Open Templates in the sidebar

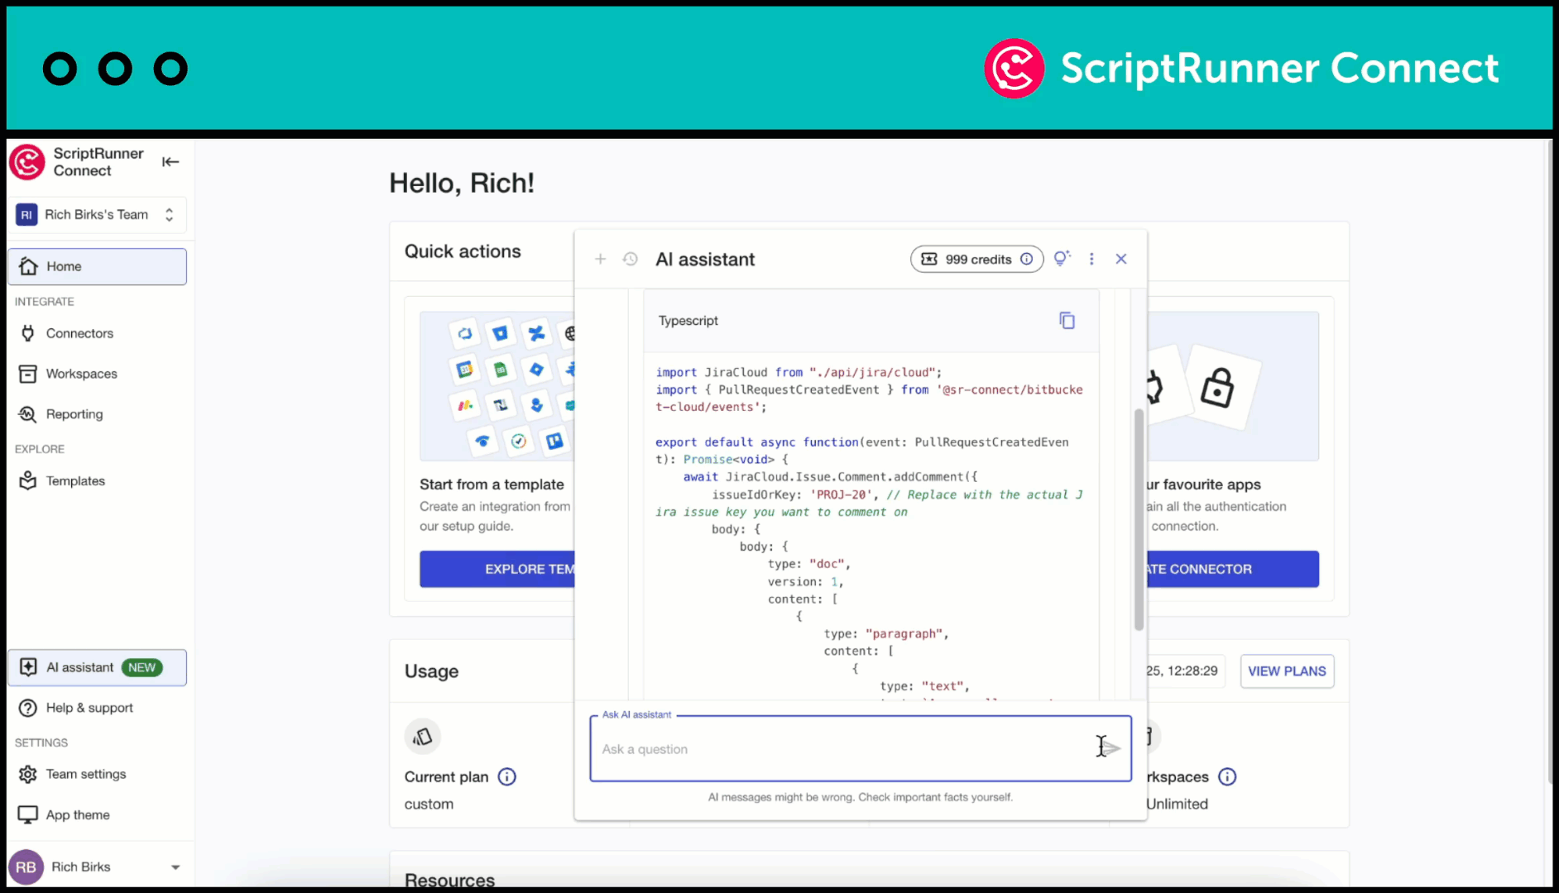tap(97, 481)
